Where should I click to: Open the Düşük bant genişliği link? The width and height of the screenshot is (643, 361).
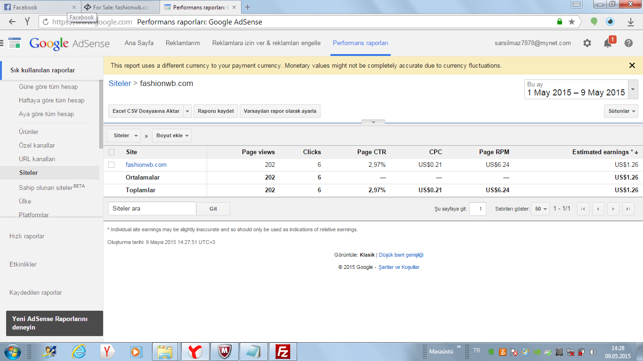(401, 255)
